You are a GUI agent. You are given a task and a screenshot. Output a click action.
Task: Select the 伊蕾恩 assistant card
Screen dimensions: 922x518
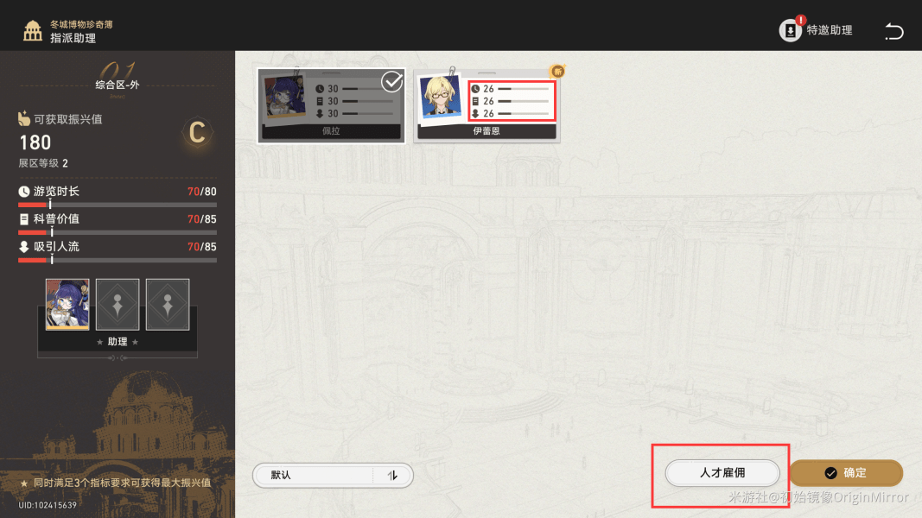click(x=486, y=105)
